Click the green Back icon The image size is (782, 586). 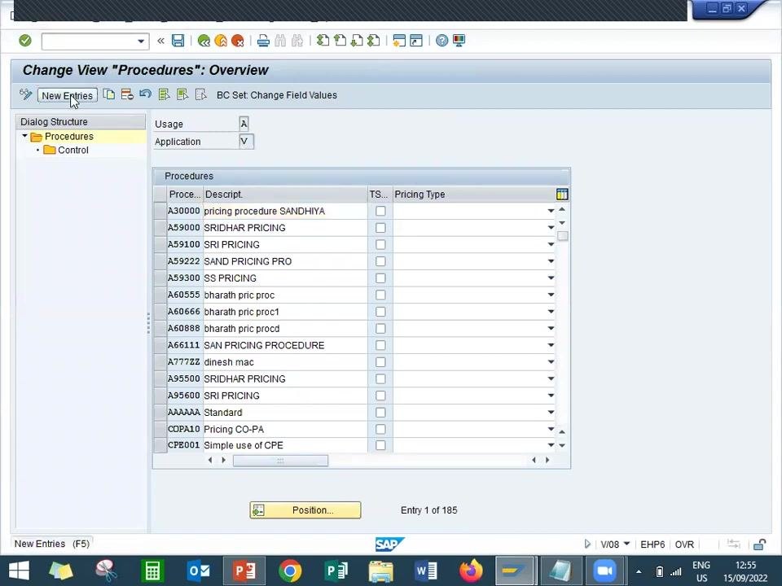tap(204, 41)
